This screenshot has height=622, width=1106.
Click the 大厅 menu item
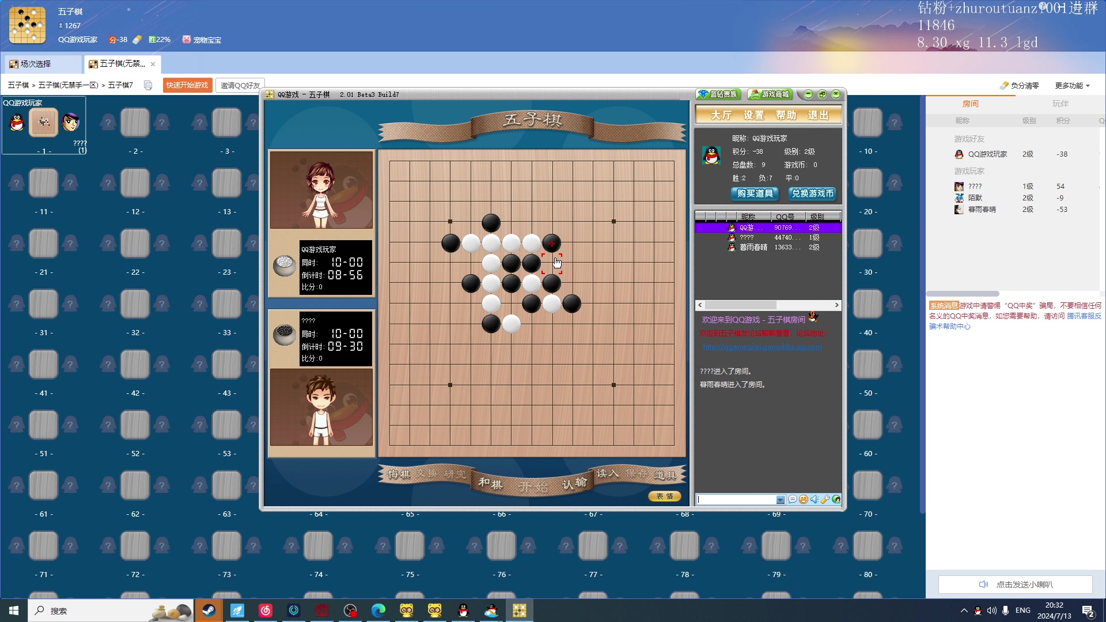(721, 115)
